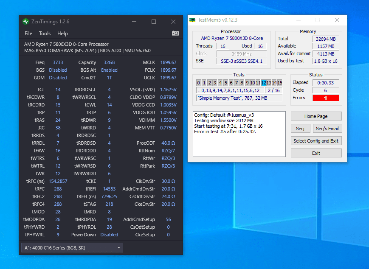Image resolution: width=369 pixels, height=269 pixels.
Task: Click the Freq value 3733 in ZenTimings
Action: click(58, 62)
